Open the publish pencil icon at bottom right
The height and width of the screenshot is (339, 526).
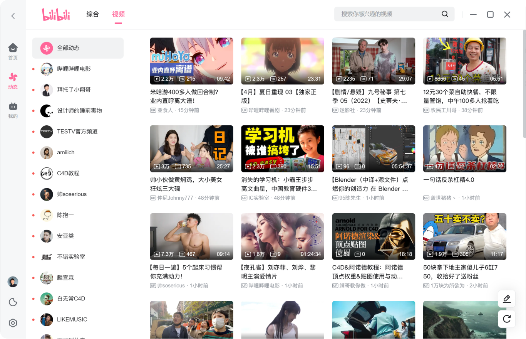[506, 299]
